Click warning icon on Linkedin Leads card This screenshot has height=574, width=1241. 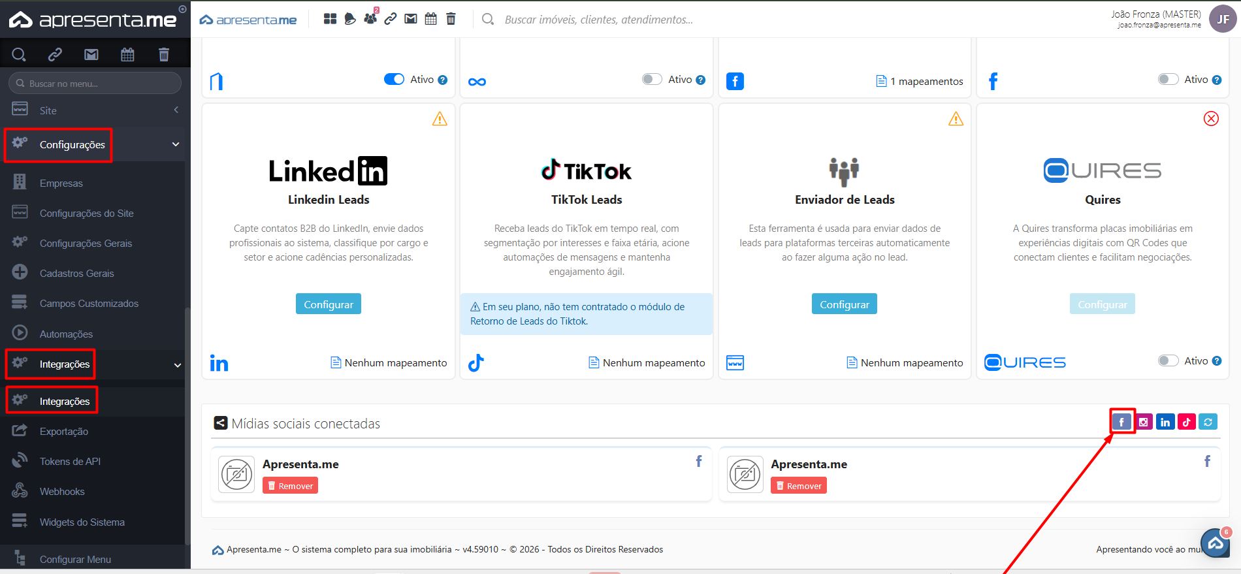coord(440,119)
